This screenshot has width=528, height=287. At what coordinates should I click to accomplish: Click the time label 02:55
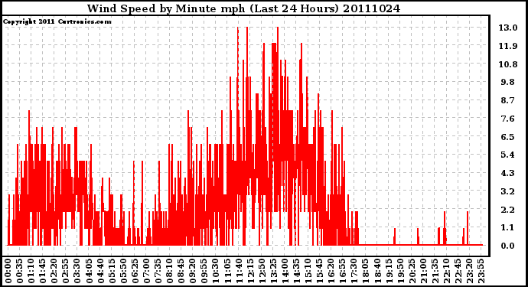(66, 272)
